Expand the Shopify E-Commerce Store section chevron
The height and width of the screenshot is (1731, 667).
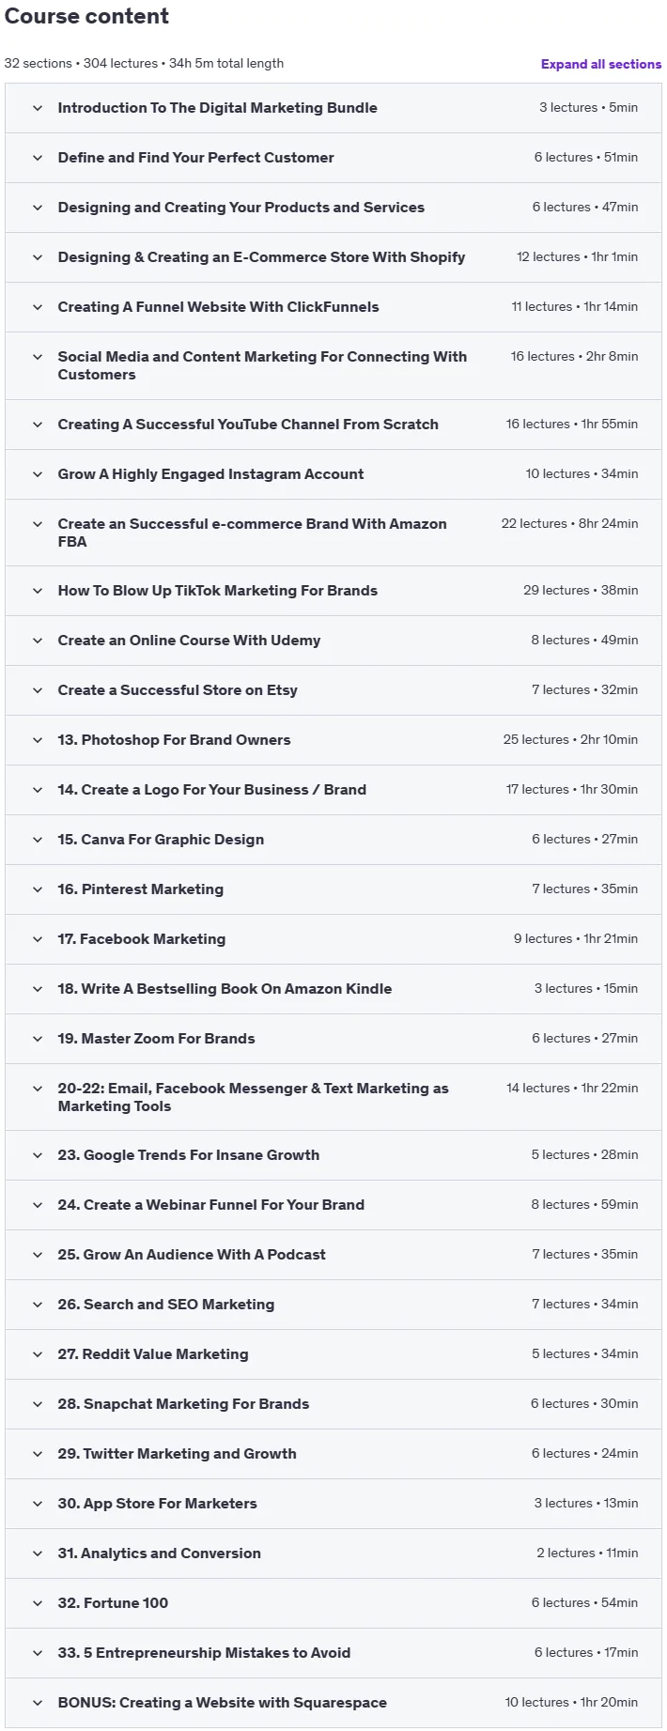(38, 257)
